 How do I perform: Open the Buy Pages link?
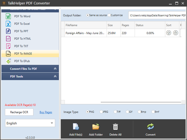tap(46, 112)
